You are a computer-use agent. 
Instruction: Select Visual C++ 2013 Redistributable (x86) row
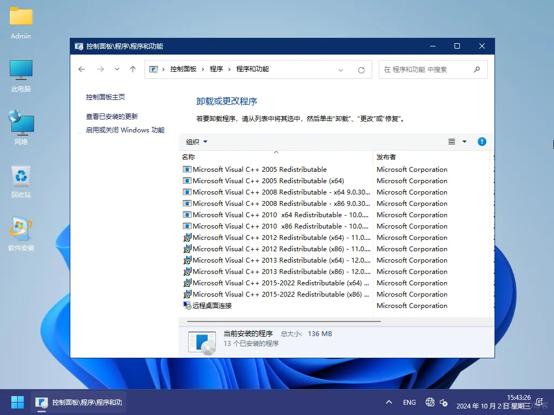(x=276, y=271)
